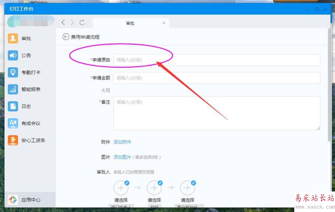Close the 审批 tab
The width and height of the screenshot is (335, 212).
pos(164,23)
